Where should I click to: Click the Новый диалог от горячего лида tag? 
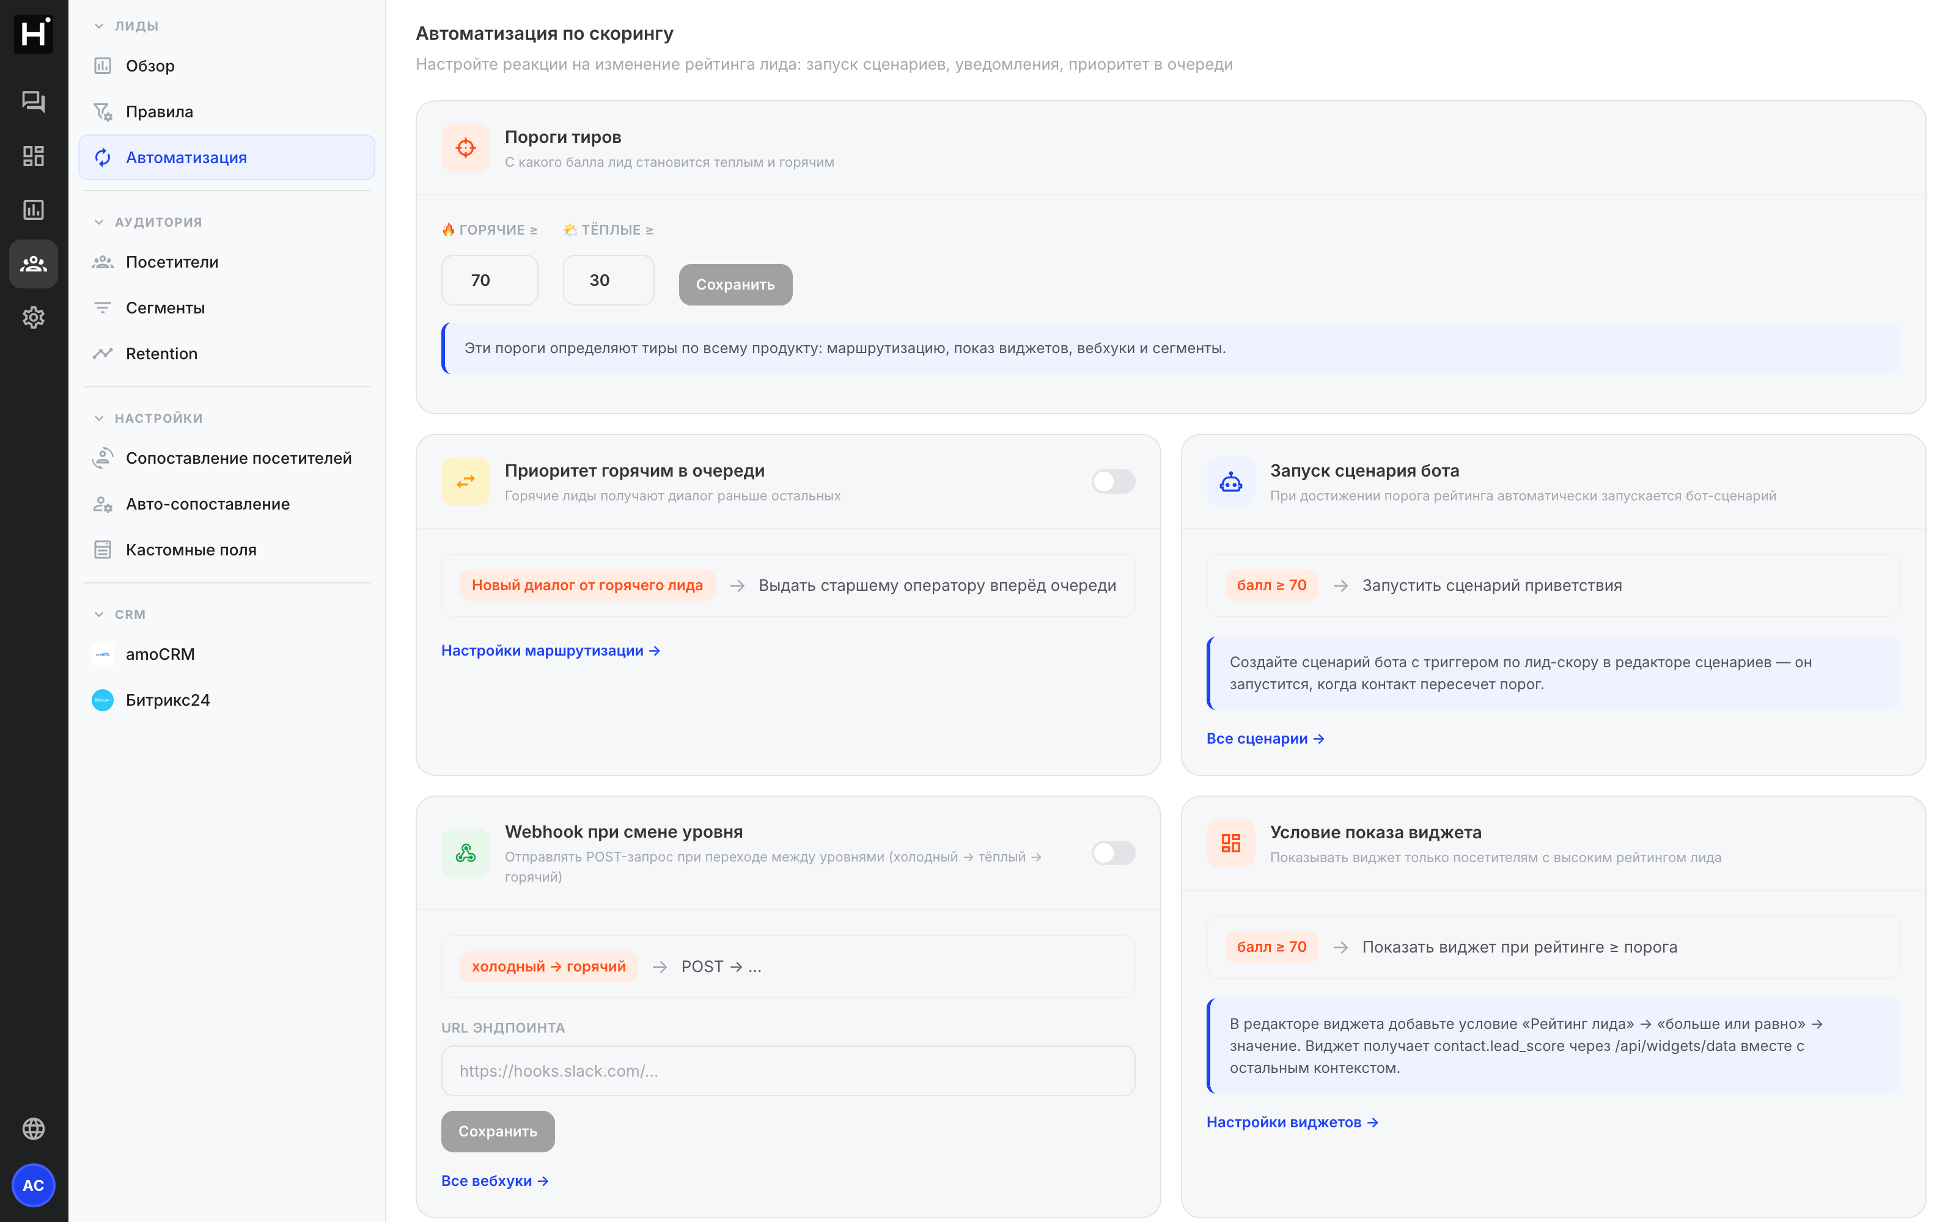(587, 585)
